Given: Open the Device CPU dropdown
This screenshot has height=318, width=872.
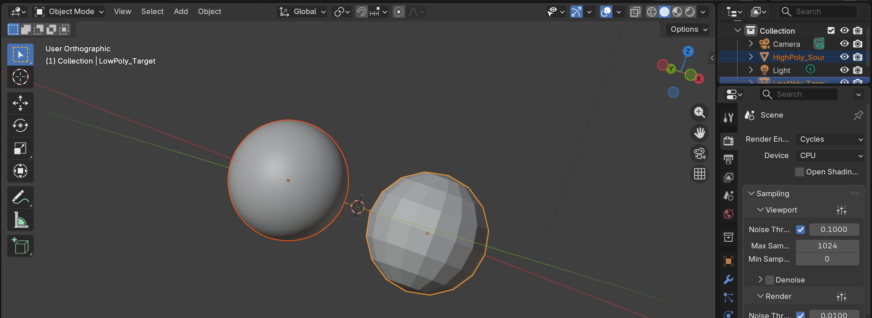Looking at the screenshot, I should click(830, 155).
